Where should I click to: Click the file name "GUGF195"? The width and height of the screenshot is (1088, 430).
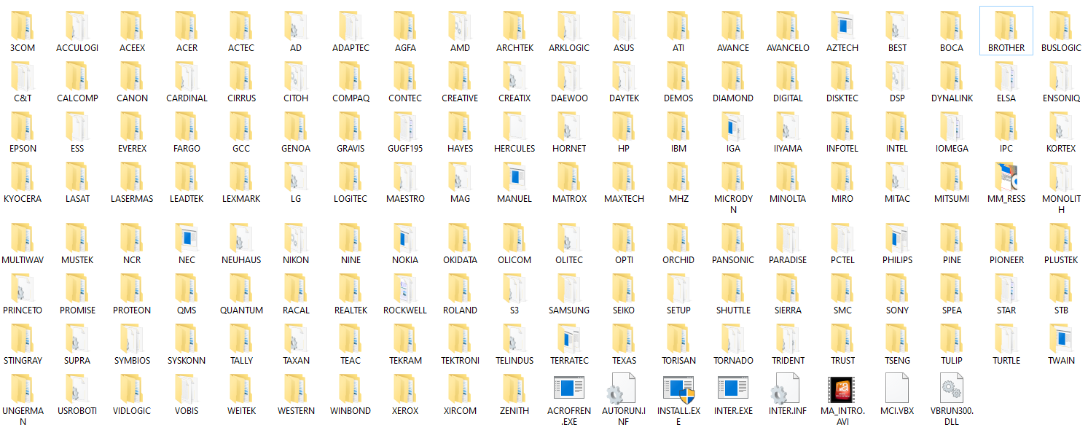click(x=405, y=149)
